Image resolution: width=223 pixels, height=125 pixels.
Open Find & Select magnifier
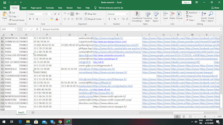(211, 17)
